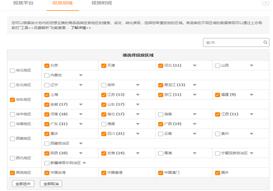
Task: Expand the 新疆维吾尔自治区 dropdown arrow
Action: 85,163
